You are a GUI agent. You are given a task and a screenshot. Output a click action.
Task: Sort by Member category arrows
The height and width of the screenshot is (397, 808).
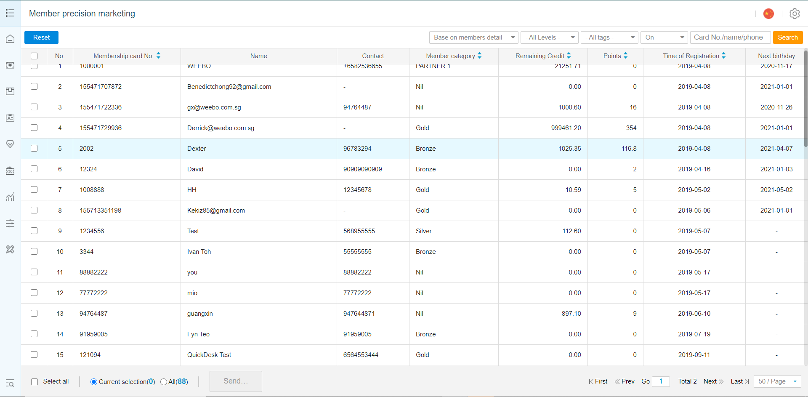tap(480, 56)
